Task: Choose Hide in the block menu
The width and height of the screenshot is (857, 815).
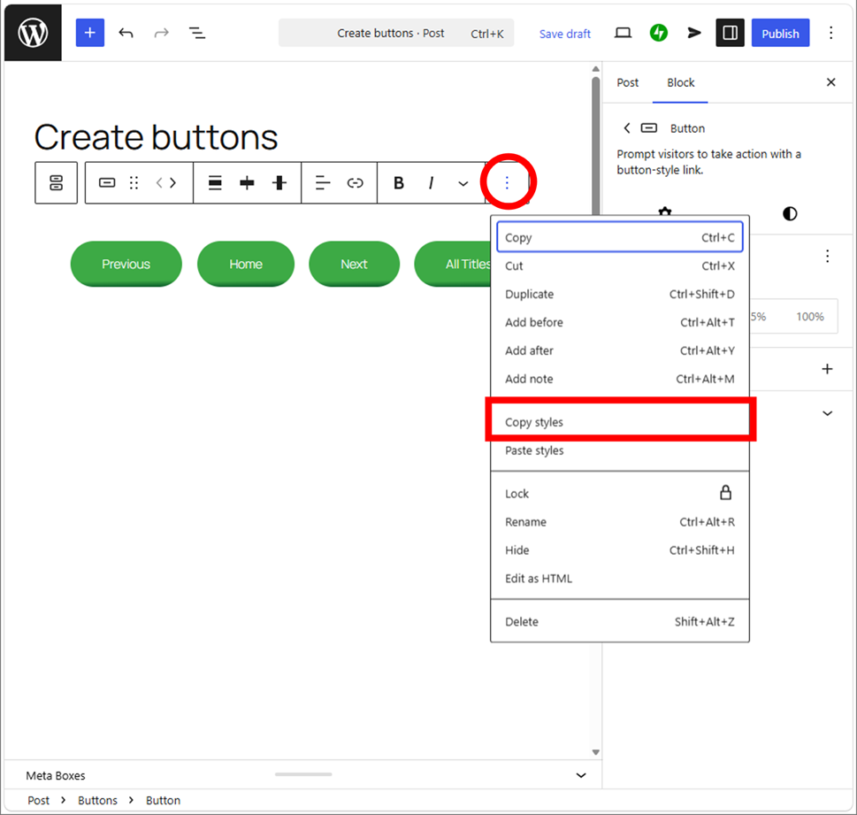Action: tap(620, 550)
